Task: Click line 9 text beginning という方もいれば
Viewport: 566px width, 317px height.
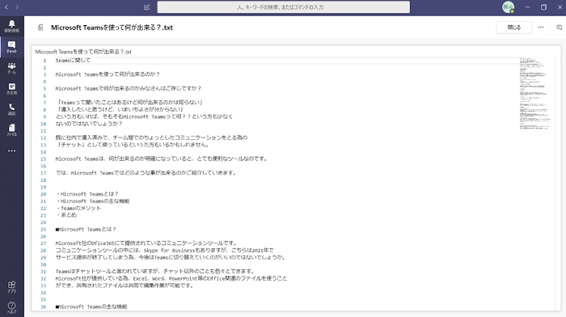Action: point(144,116)
